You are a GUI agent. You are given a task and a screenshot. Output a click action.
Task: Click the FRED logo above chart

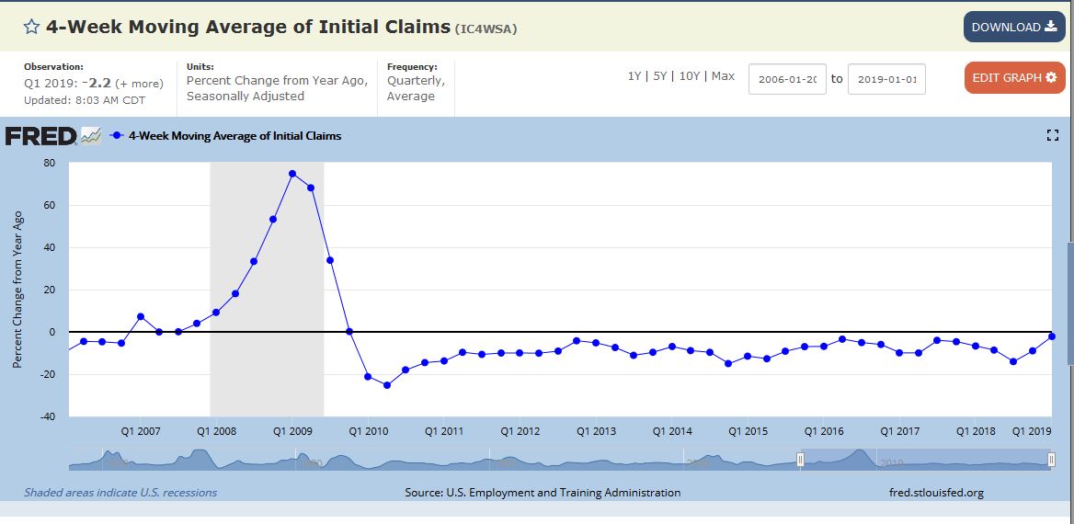tap(41, 136)
